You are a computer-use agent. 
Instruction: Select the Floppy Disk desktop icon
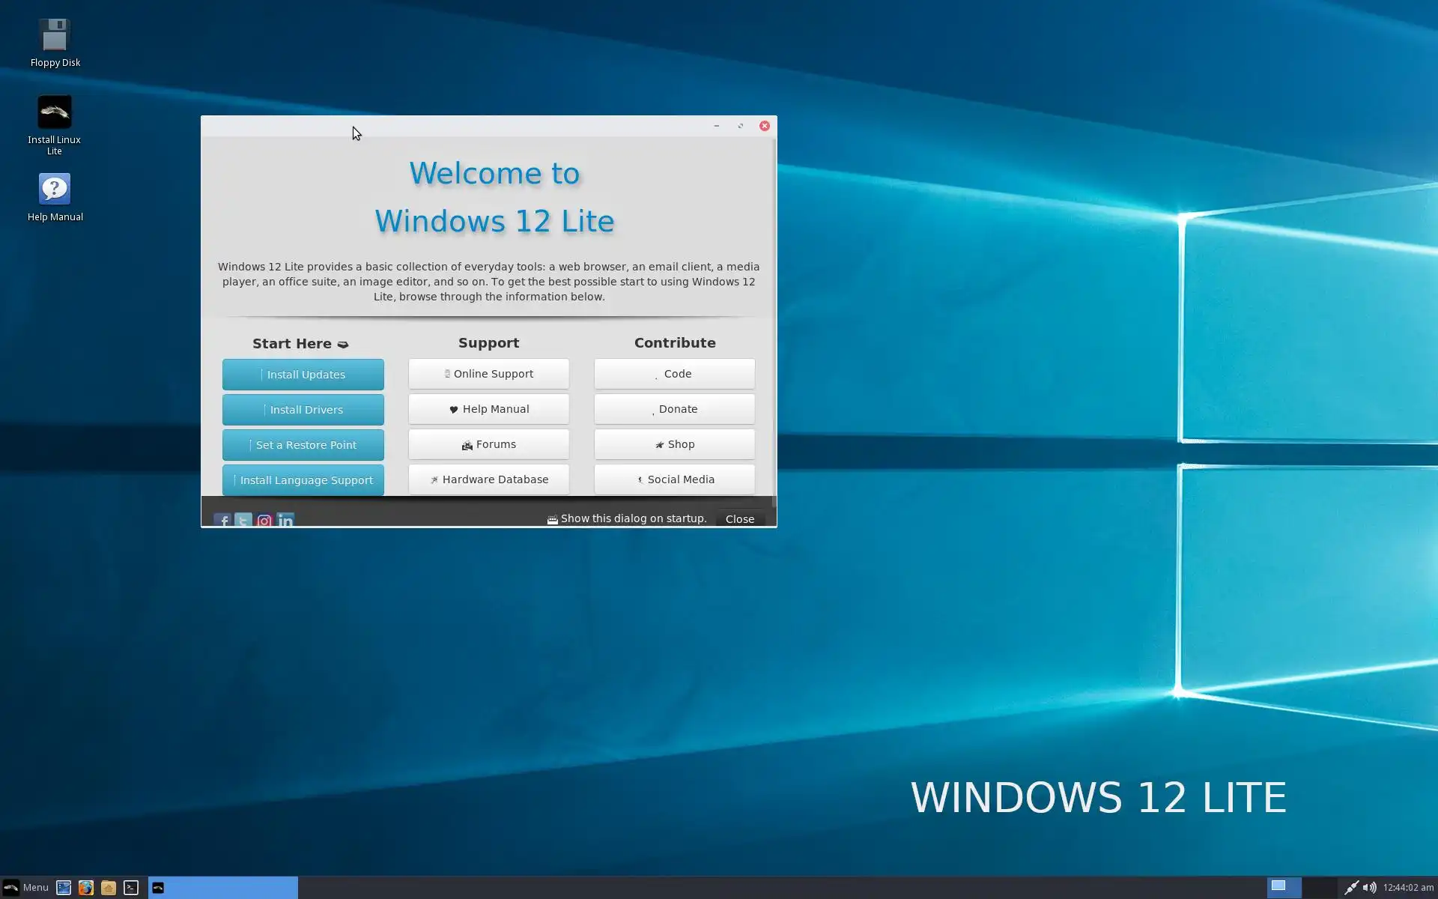(55, 36)
